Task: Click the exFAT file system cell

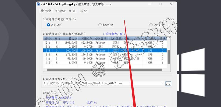Action: coord(116,59)
